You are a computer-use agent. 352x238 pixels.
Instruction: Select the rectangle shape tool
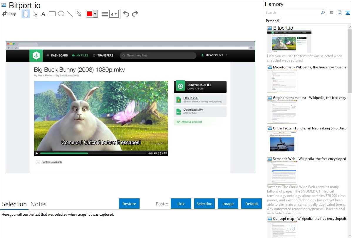click(x=52, y=14)
